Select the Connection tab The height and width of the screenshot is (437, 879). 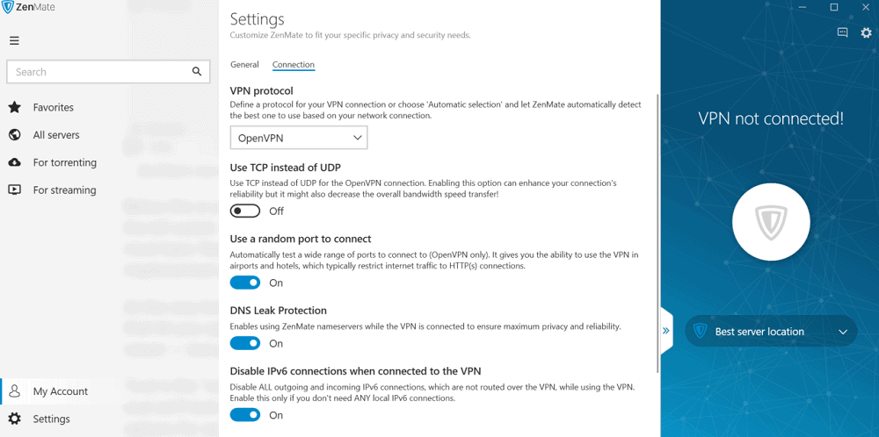(x=294, y=64)
